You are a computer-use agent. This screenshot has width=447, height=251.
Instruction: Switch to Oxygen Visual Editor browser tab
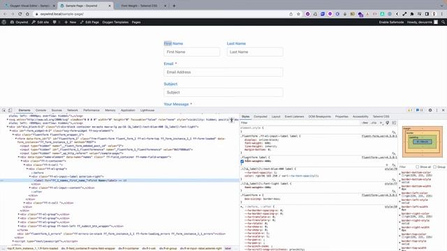click(29, 6)
